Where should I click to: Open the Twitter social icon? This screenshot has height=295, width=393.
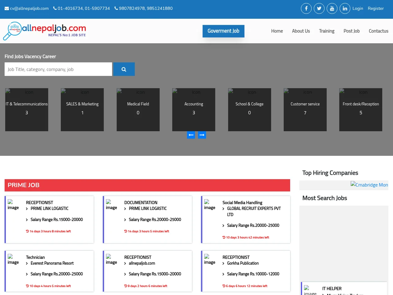point(319,8)
